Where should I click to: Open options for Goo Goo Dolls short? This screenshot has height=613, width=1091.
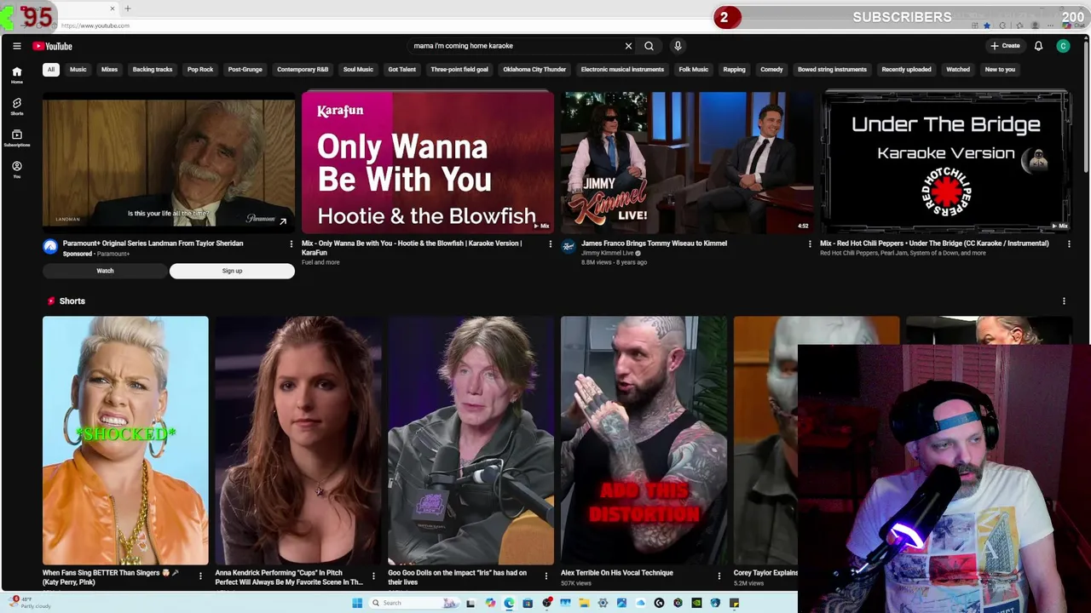coord(546,576)
